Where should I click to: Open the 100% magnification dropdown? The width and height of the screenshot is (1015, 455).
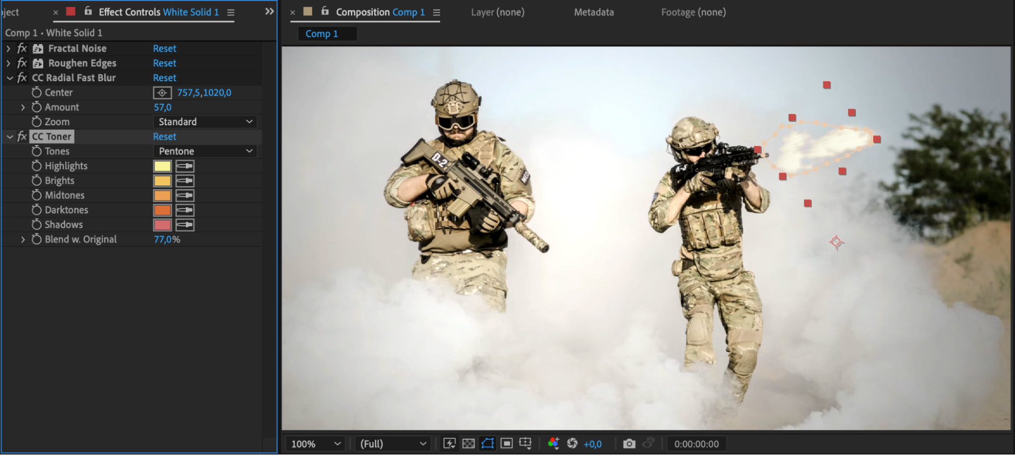pos(315,444)
